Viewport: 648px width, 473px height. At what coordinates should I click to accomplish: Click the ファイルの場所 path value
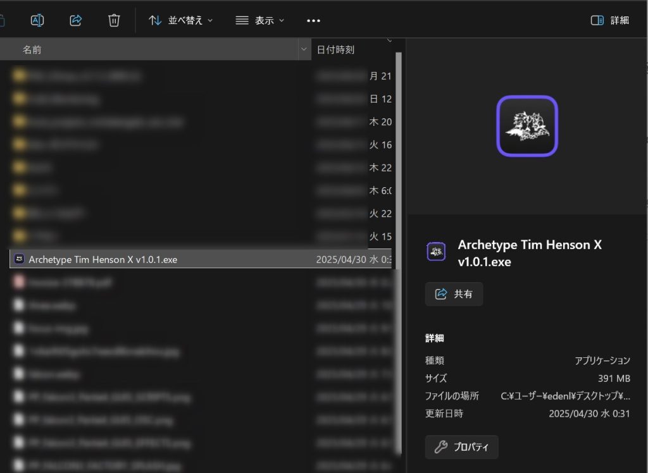point(565,396)
